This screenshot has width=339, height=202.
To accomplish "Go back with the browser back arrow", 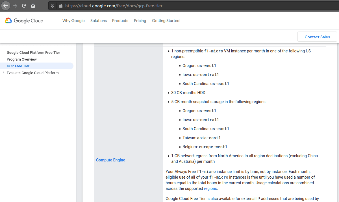I will [x=6, y=6].
